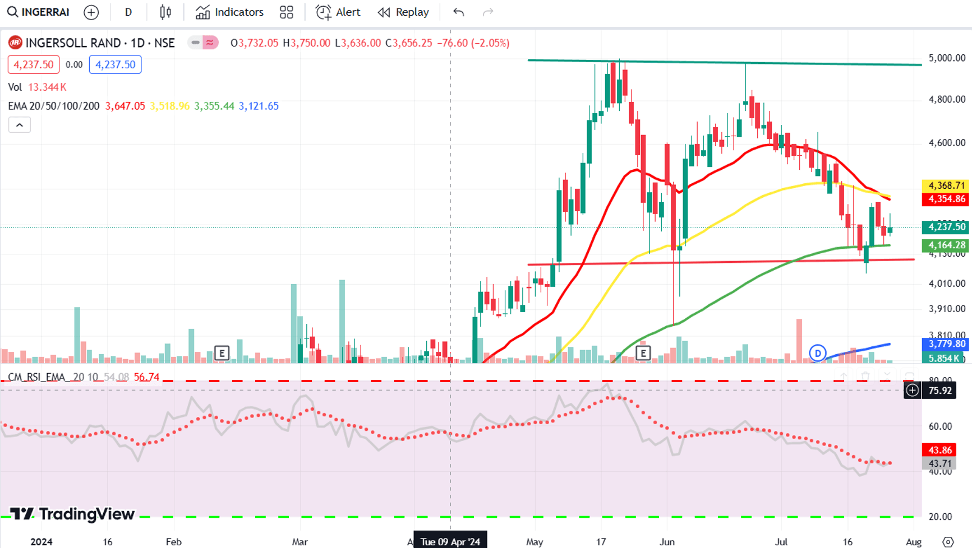The height and width of the screenshot is (548, 972).
Task: Click the green EMA value 3,355.44
Action: click(x=214, y=106)
